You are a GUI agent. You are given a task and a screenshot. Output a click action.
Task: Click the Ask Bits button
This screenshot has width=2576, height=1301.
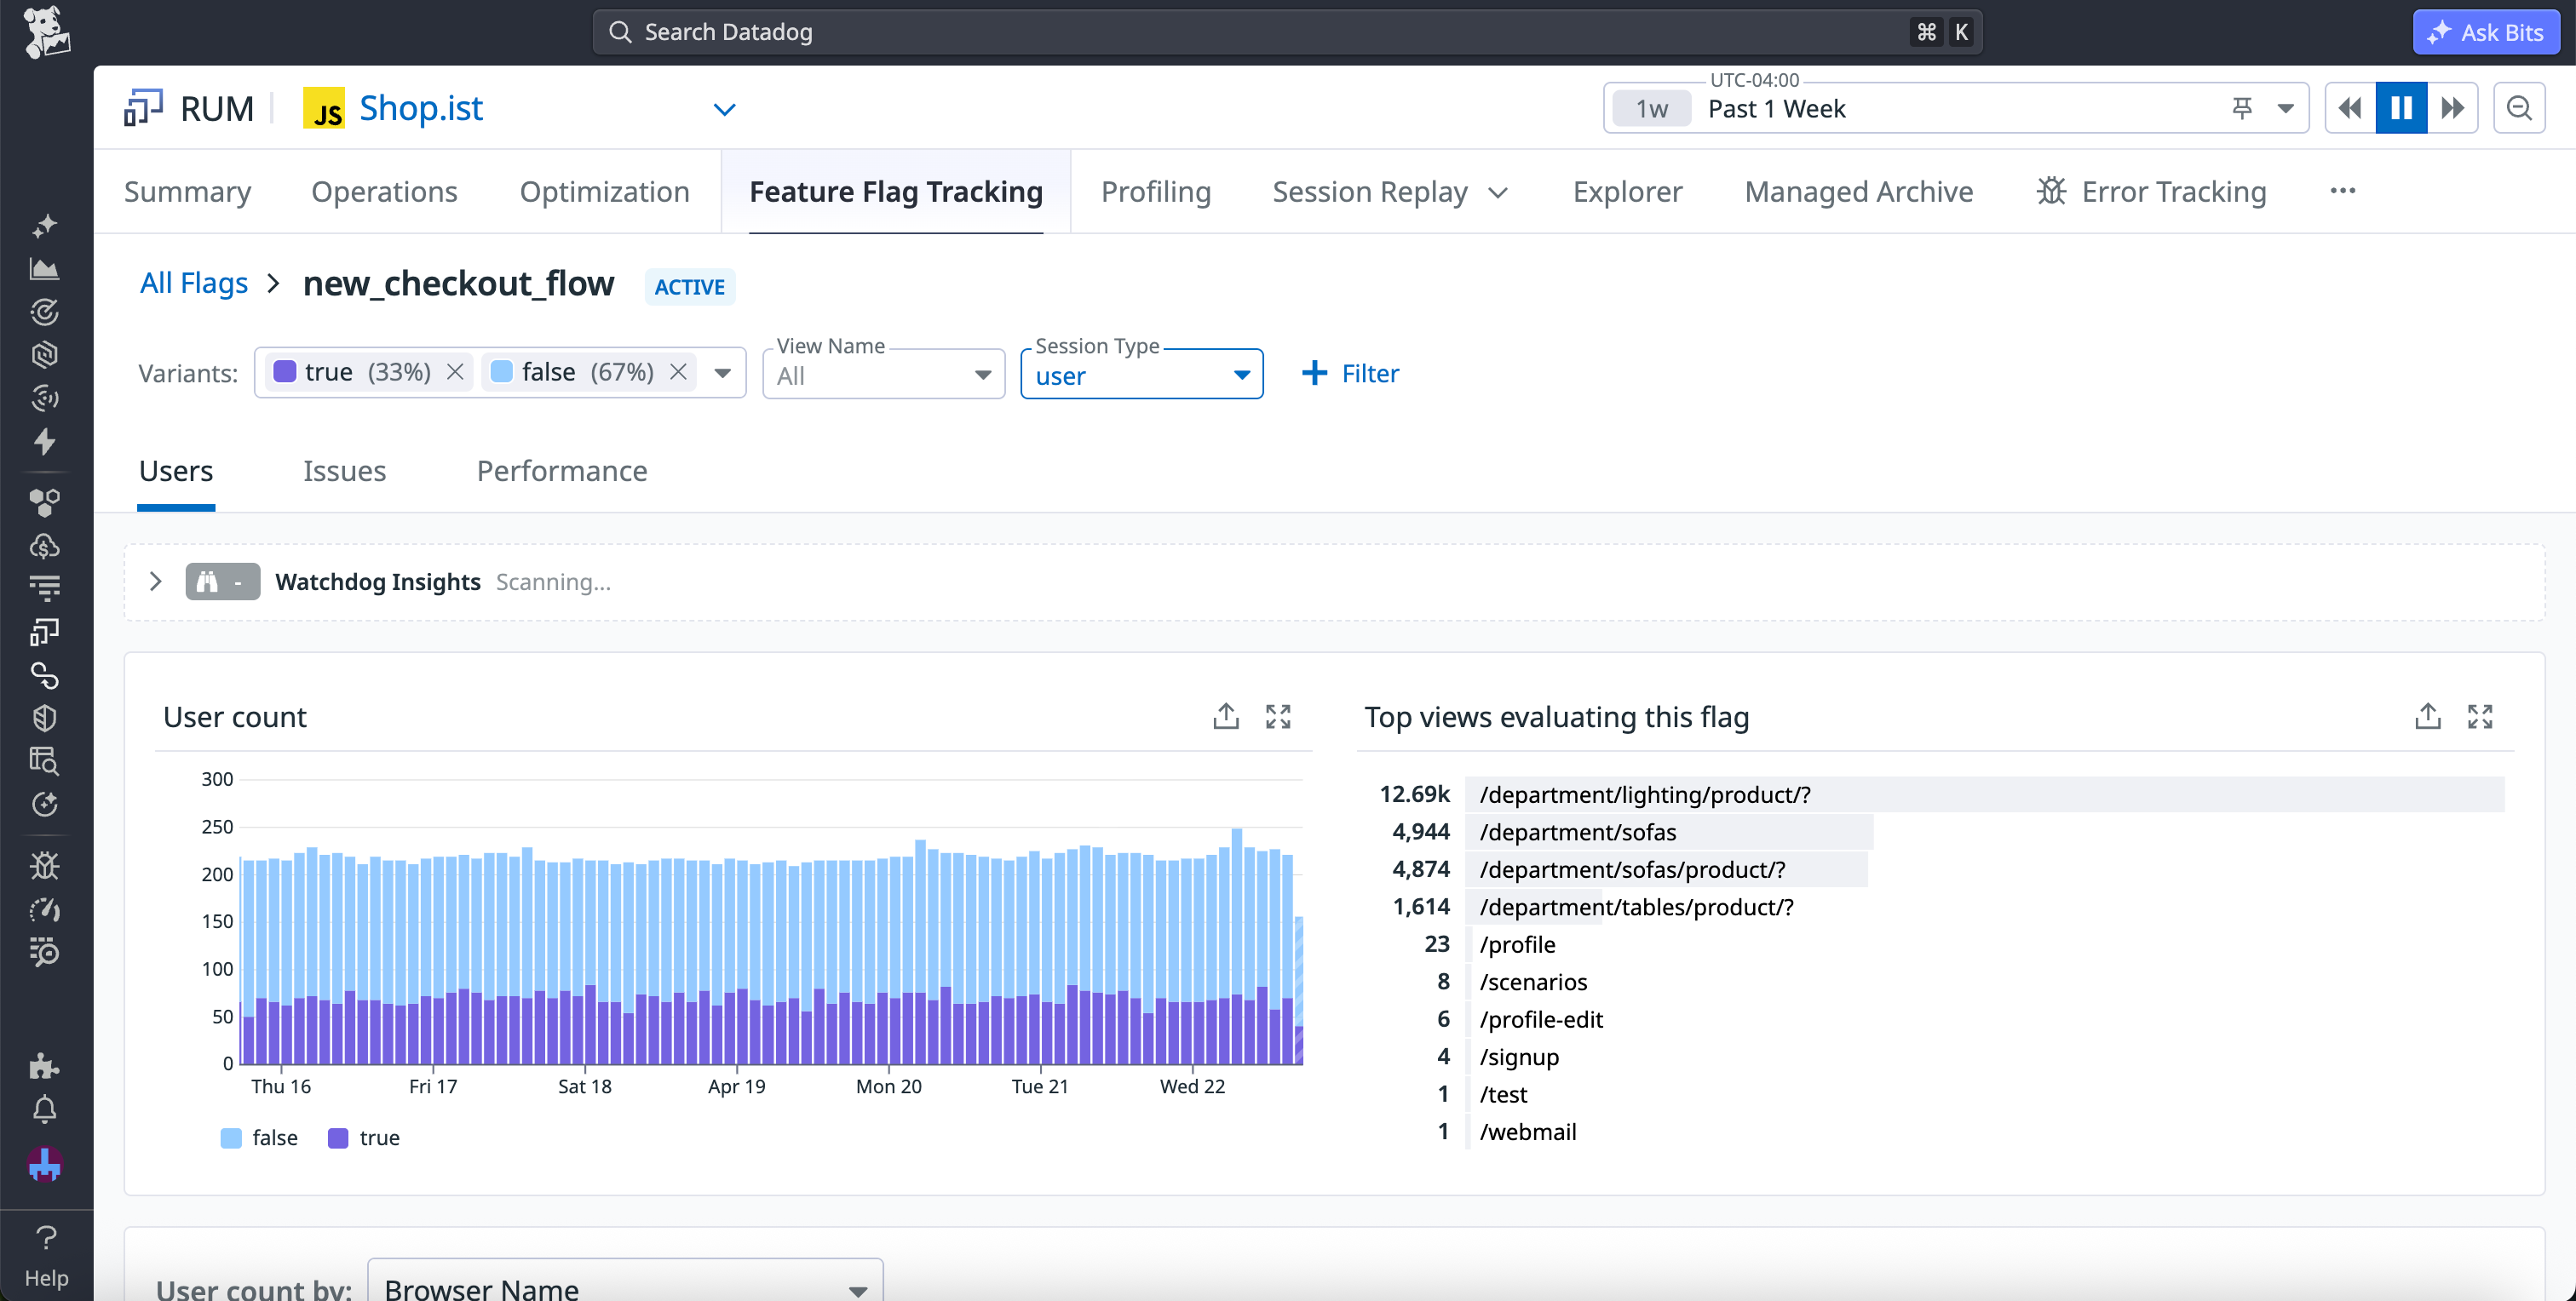pyautogui.click(x=2486, y=32)
